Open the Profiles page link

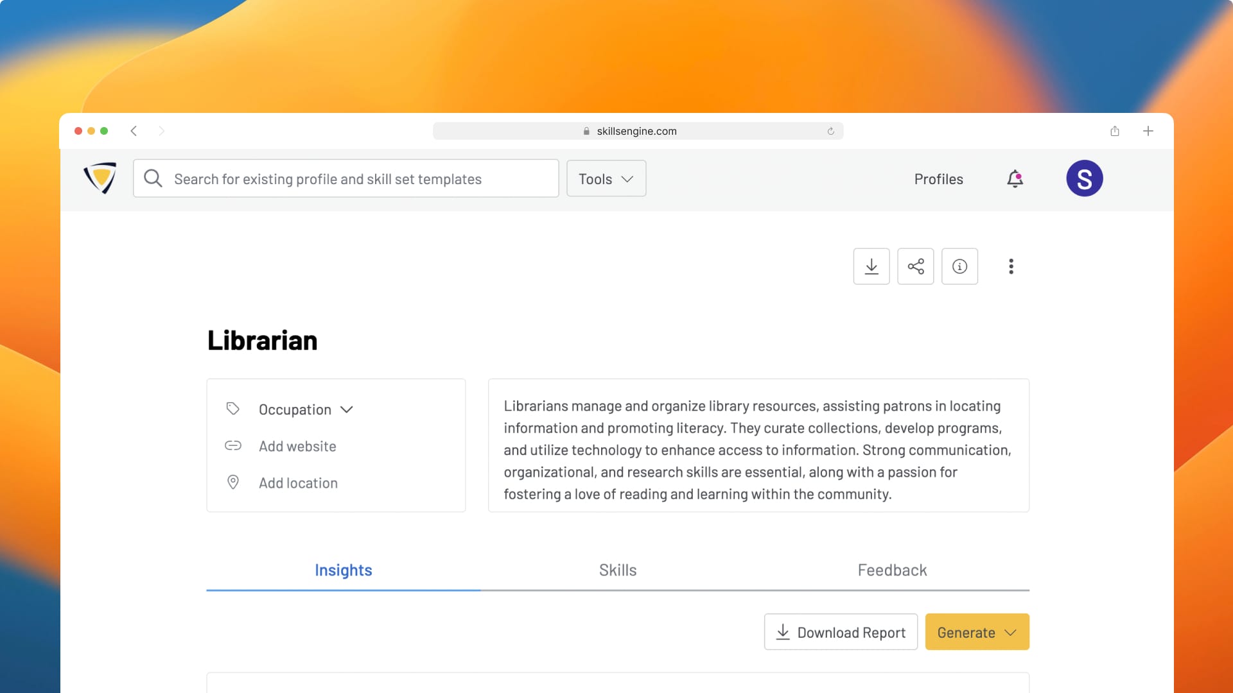pyautogui.click(x=938, y=179)
